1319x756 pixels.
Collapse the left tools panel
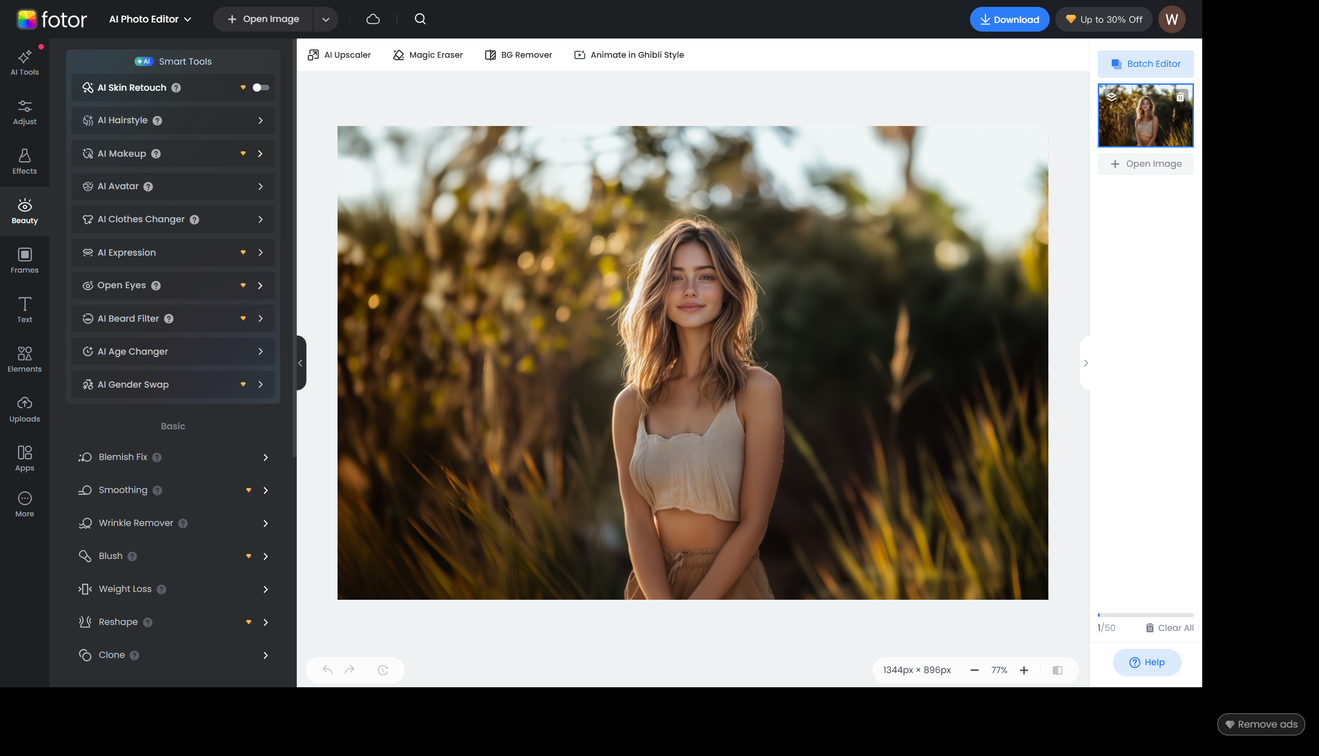(x=301, y=363)
